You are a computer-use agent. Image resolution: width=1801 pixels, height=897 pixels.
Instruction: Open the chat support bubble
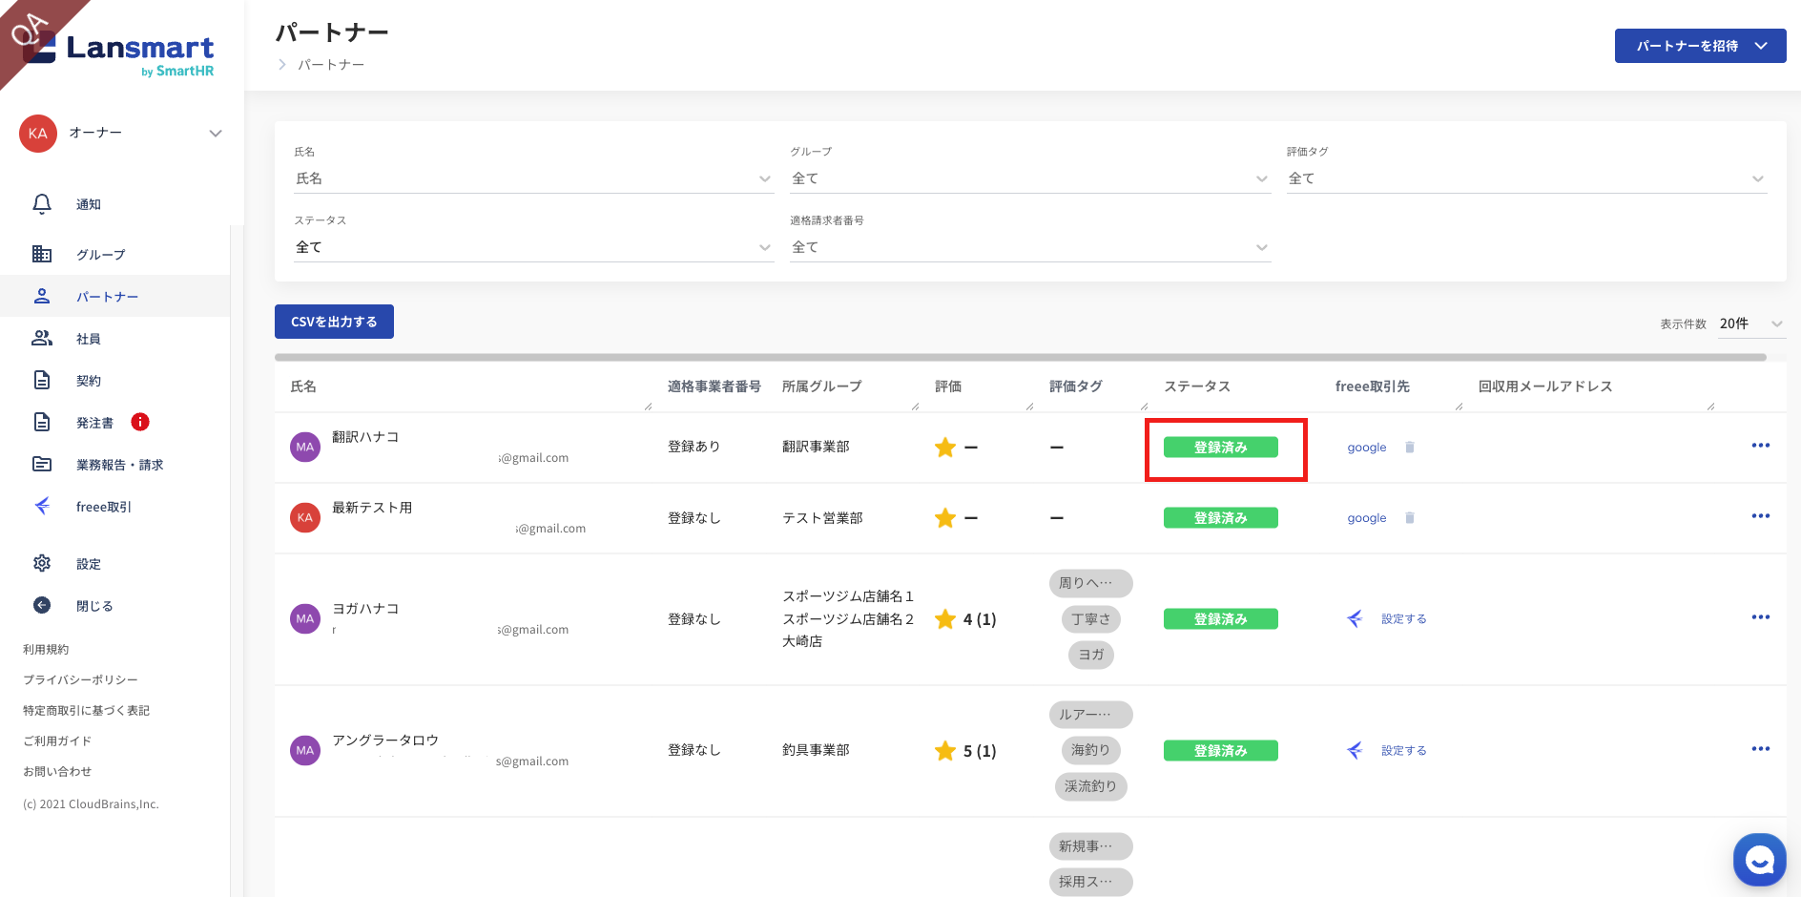1759,860
